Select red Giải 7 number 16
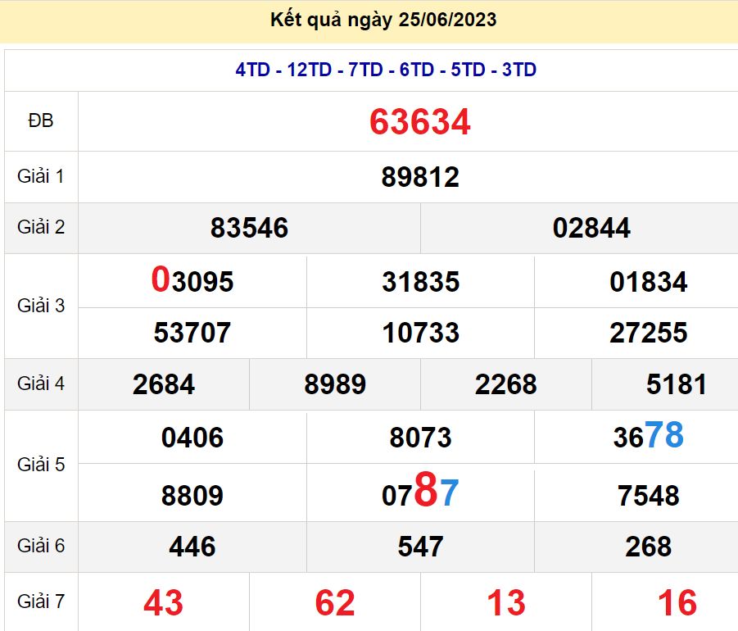738x631 pixels. (677, 603)
